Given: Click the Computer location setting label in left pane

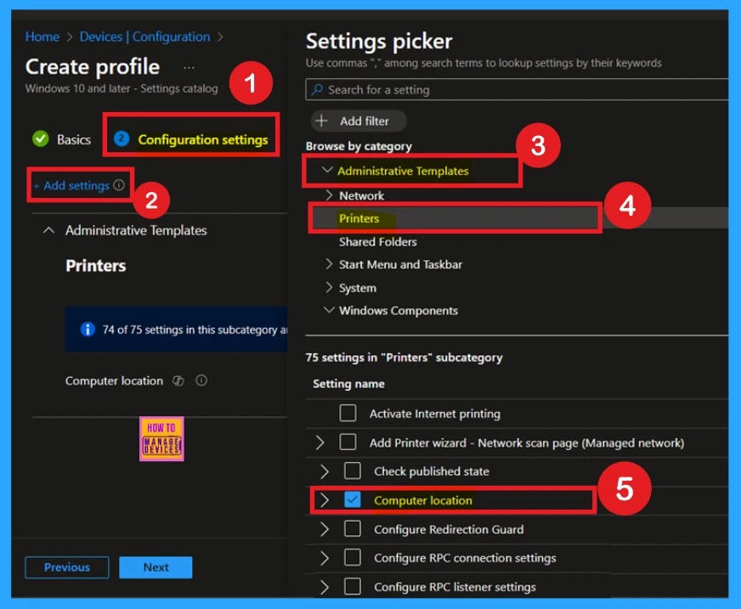Looking at the screenshot, I should tap(114, 381).
